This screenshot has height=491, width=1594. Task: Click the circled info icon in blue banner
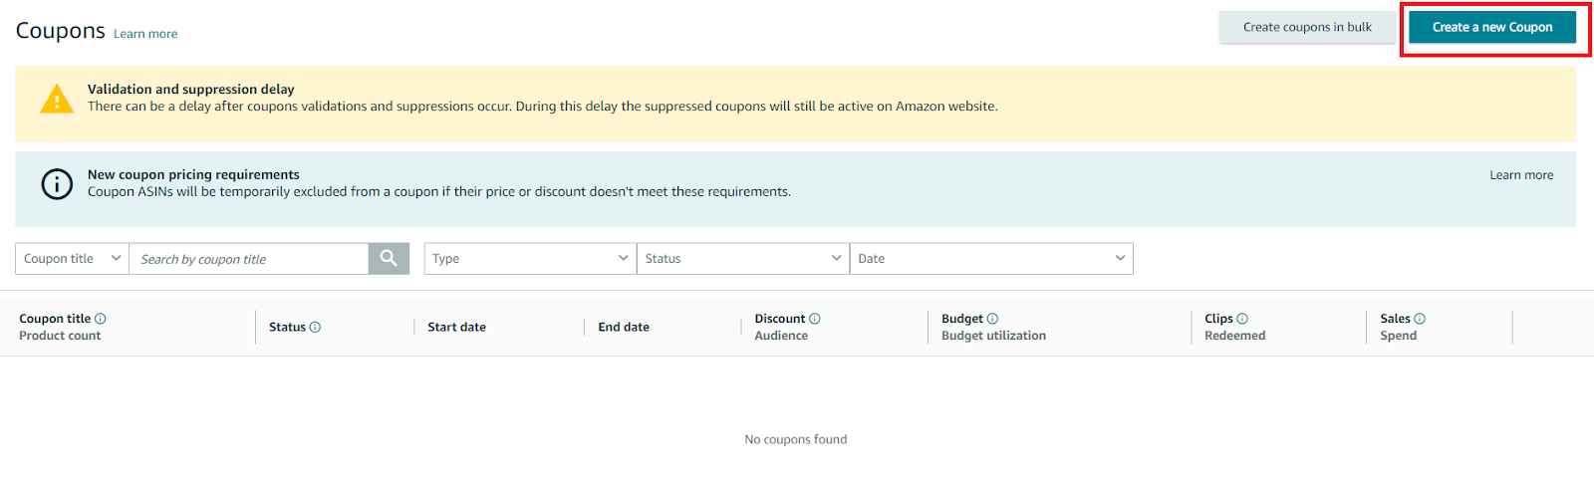[57, 184]
